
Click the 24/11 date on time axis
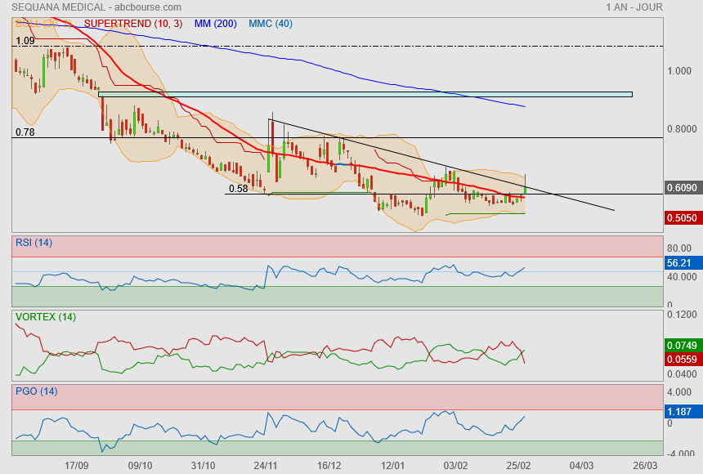(264, 465)
